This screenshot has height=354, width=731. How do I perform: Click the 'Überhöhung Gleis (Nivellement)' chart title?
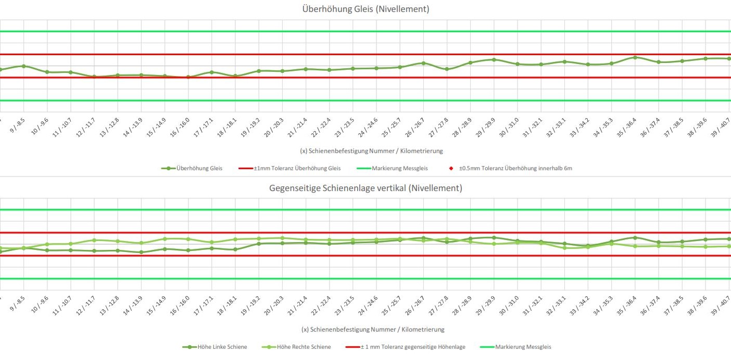[365, 9]
